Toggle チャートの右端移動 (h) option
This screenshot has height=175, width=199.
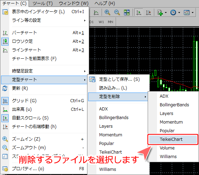point(44,127)
